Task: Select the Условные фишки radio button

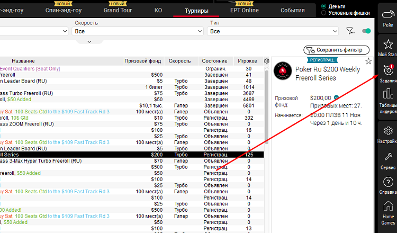Action: 324,13
